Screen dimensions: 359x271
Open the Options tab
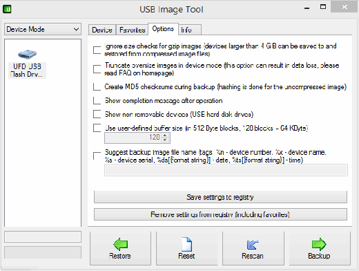point(163,29)
